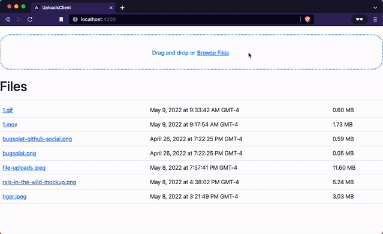This screenshot has height=234, width=383.
Task: Select the 4:38:02 PM date cell
Action: (x=194, y=182)
